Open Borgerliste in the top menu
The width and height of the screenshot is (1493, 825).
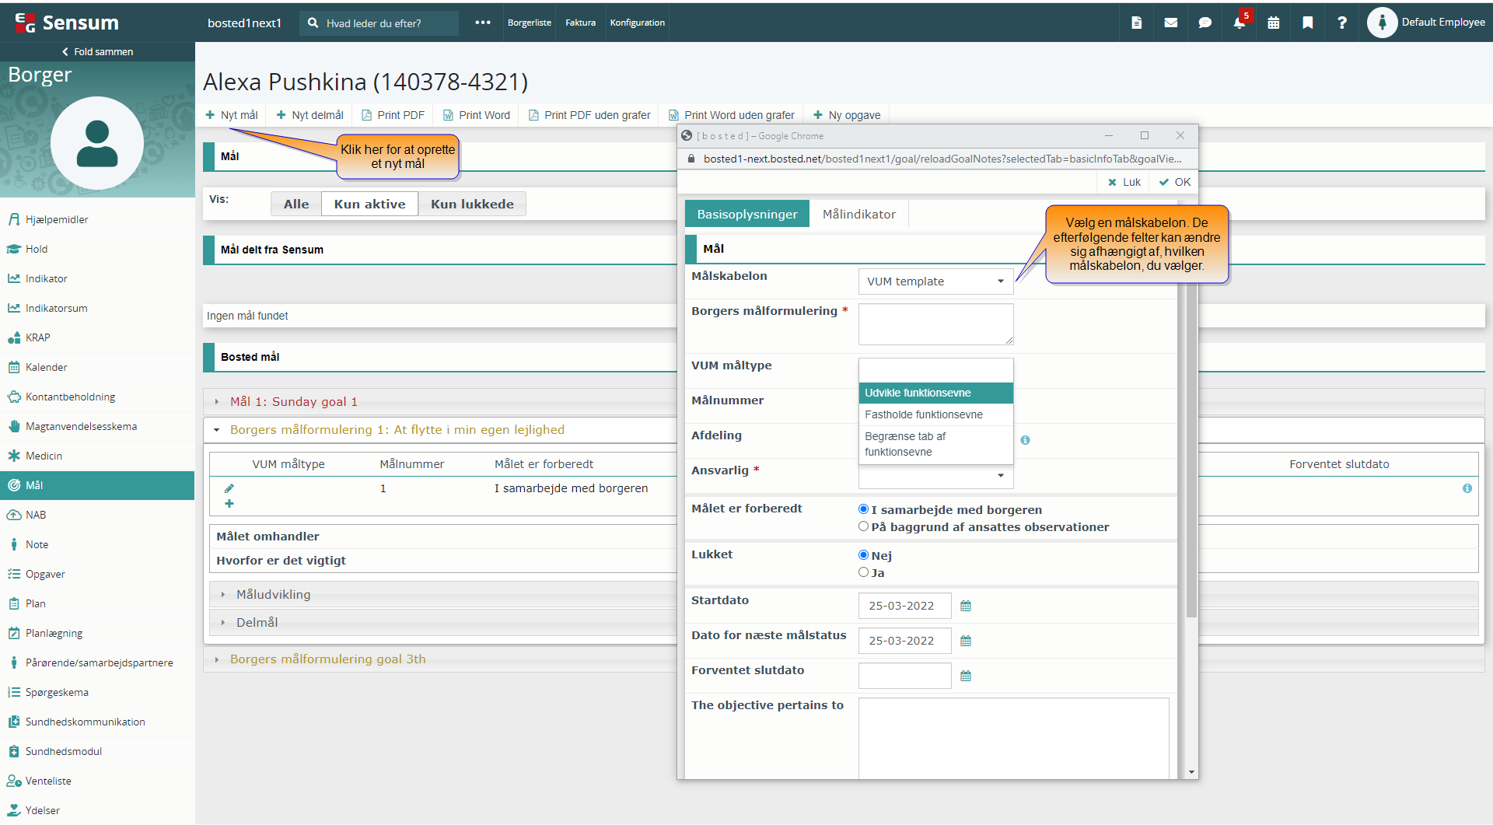click(530, 23)
